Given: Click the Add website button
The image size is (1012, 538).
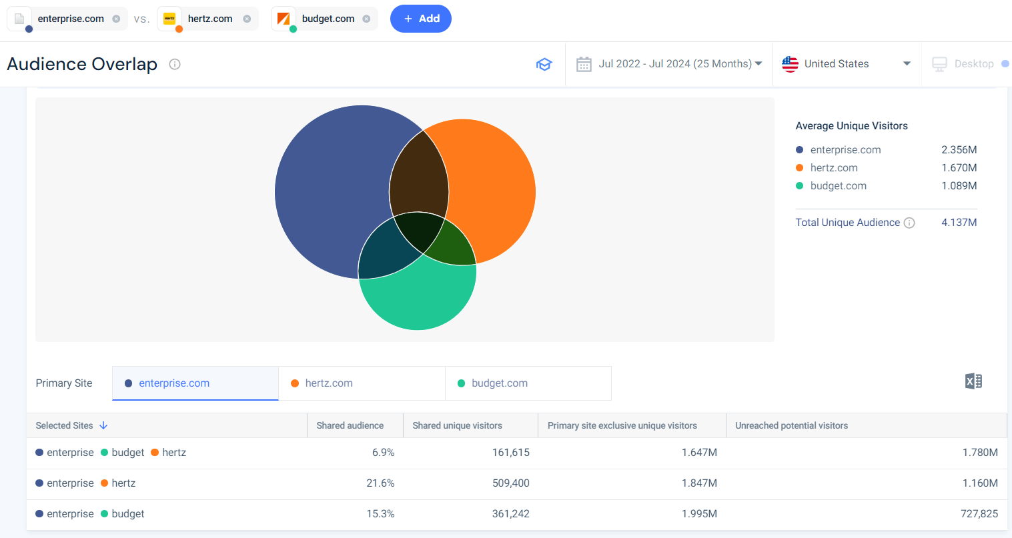Looking at the screenshot, I should pyautogui.click(x=421, y=19).
